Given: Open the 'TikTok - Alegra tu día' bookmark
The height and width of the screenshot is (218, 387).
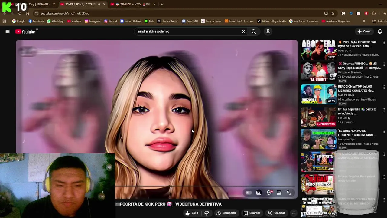Looking at the screenshot, I should [272, 21].
